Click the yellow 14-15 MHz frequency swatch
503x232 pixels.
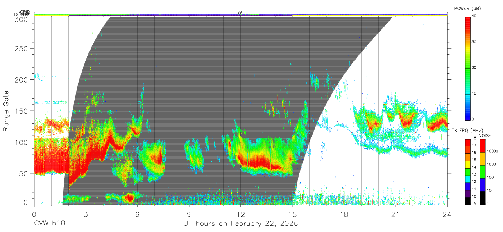[468, 165]
